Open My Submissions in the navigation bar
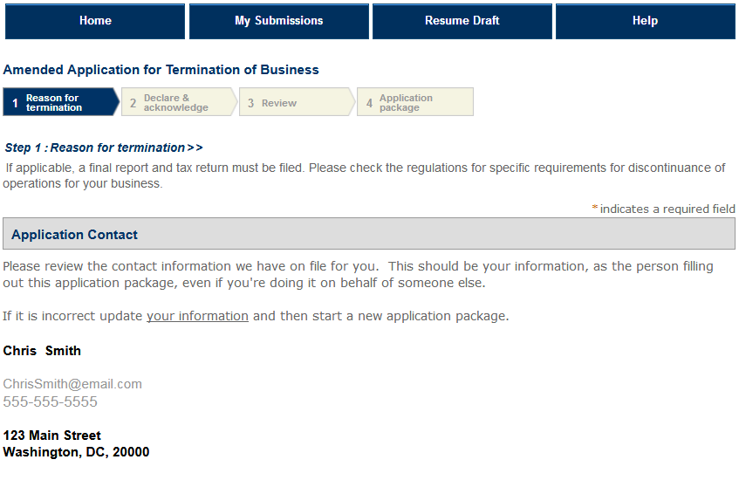 pos(279,22)
